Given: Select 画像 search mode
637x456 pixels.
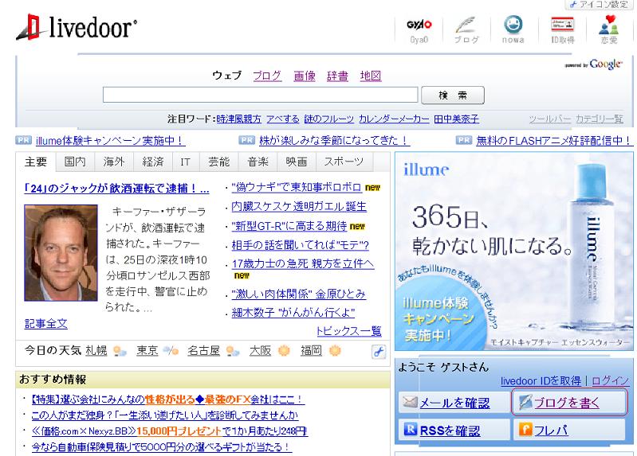Looking at the screenshot, I should point(305,76).
